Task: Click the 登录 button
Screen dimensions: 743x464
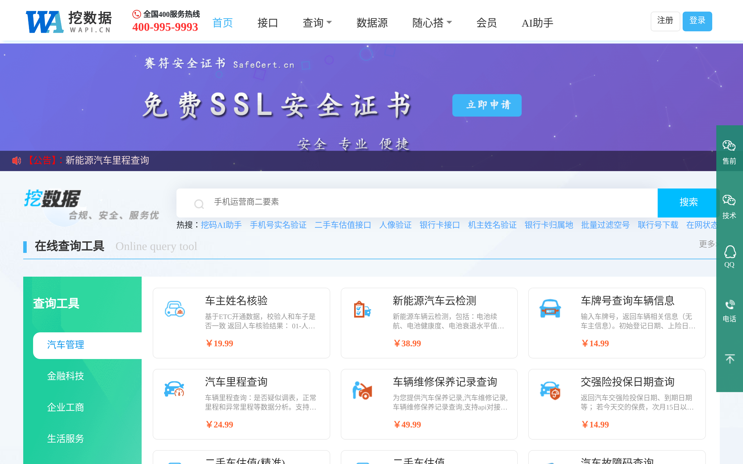Action: pos(697,21)
